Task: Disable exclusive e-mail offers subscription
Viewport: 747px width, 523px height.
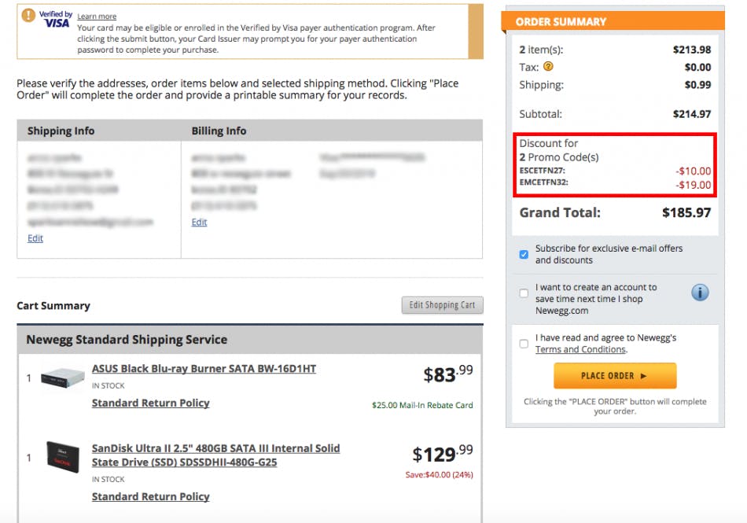Action: [x=523, y=254]
